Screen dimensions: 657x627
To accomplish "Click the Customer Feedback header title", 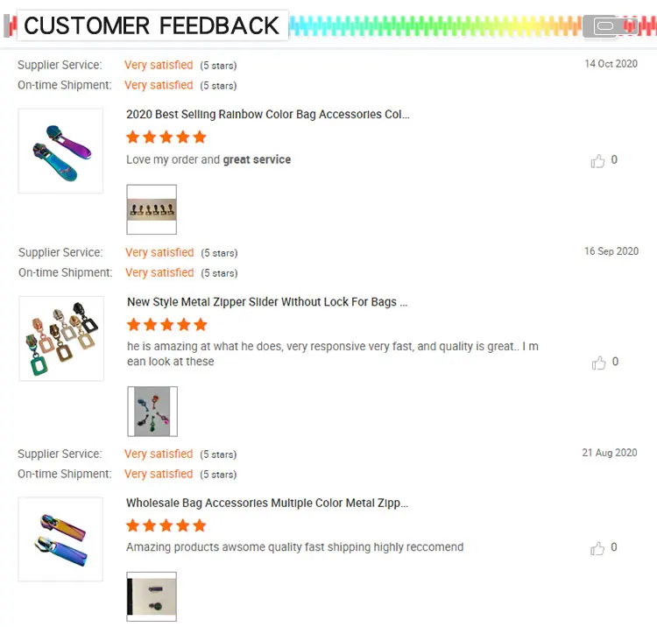I will pyautogui.click(x=152, y=26).
